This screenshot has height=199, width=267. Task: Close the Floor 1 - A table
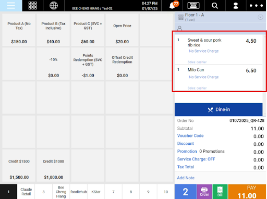260,17
